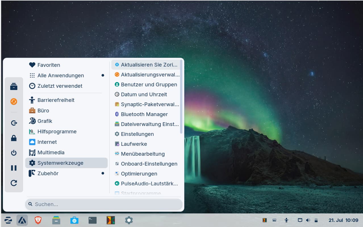Open the Software store shopping bag icon
The width and height of the screenshot is (363, 227).
pyautogui.click(x=74, y=220)
